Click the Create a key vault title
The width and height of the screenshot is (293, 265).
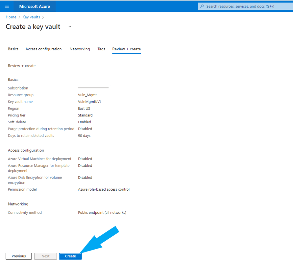click(x=33, y=27)
